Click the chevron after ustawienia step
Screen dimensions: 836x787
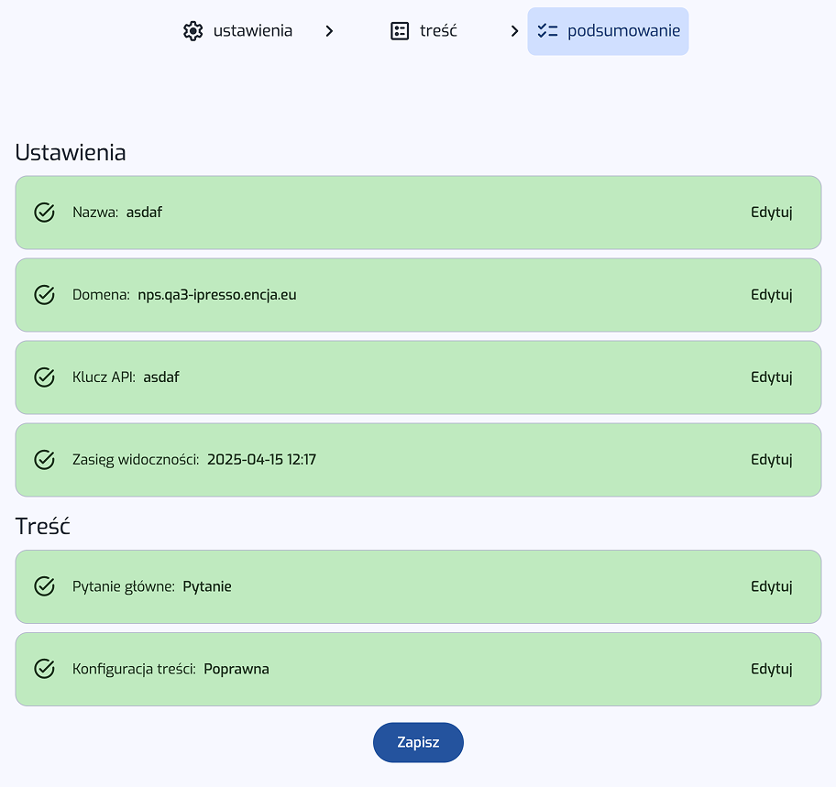coord(329,31)
